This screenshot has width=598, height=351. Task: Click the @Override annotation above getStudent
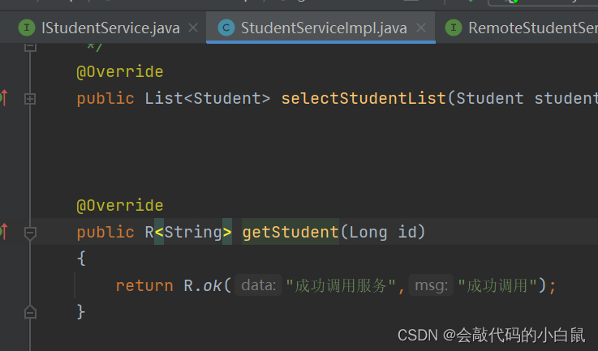pos(119,206)
